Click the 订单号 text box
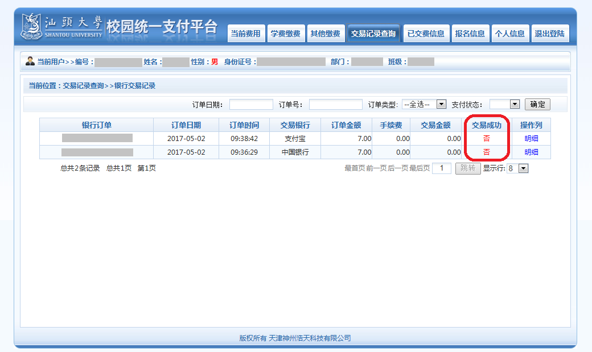 click(335, 105)
